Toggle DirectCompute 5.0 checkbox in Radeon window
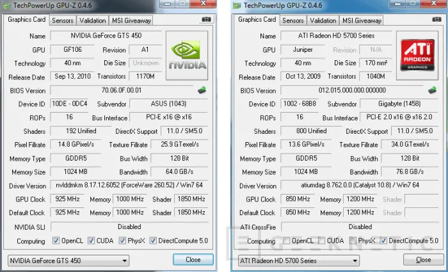This screenshot has height=272, width=448. click(x=383, y=241)
